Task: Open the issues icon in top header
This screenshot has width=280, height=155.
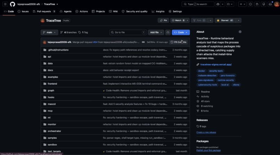Action: (x=250, y=4)
